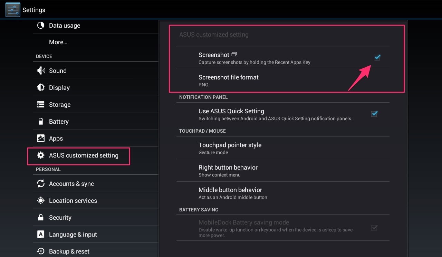
Task: Open Apps using its picture icon
Action: click(41, 138)
